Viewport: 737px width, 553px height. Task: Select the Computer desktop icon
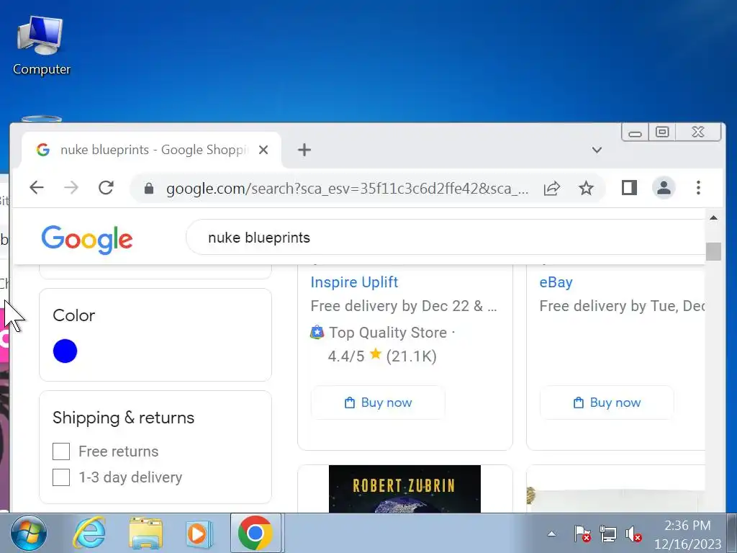[41, 45]
